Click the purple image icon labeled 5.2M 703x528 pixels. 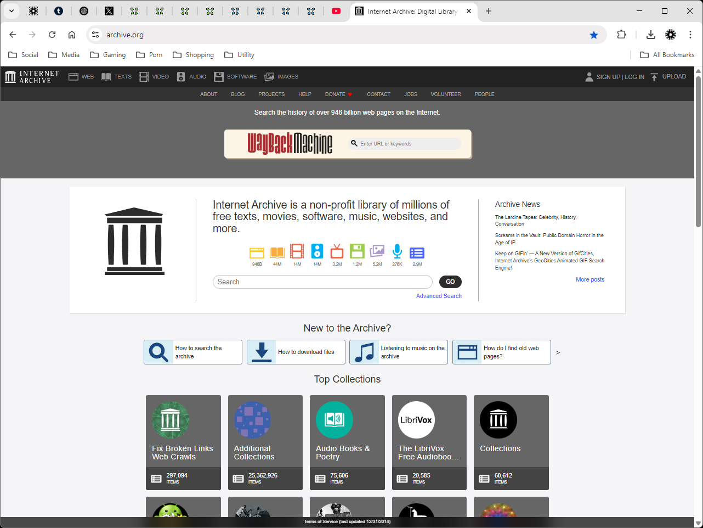click(377, 251)
